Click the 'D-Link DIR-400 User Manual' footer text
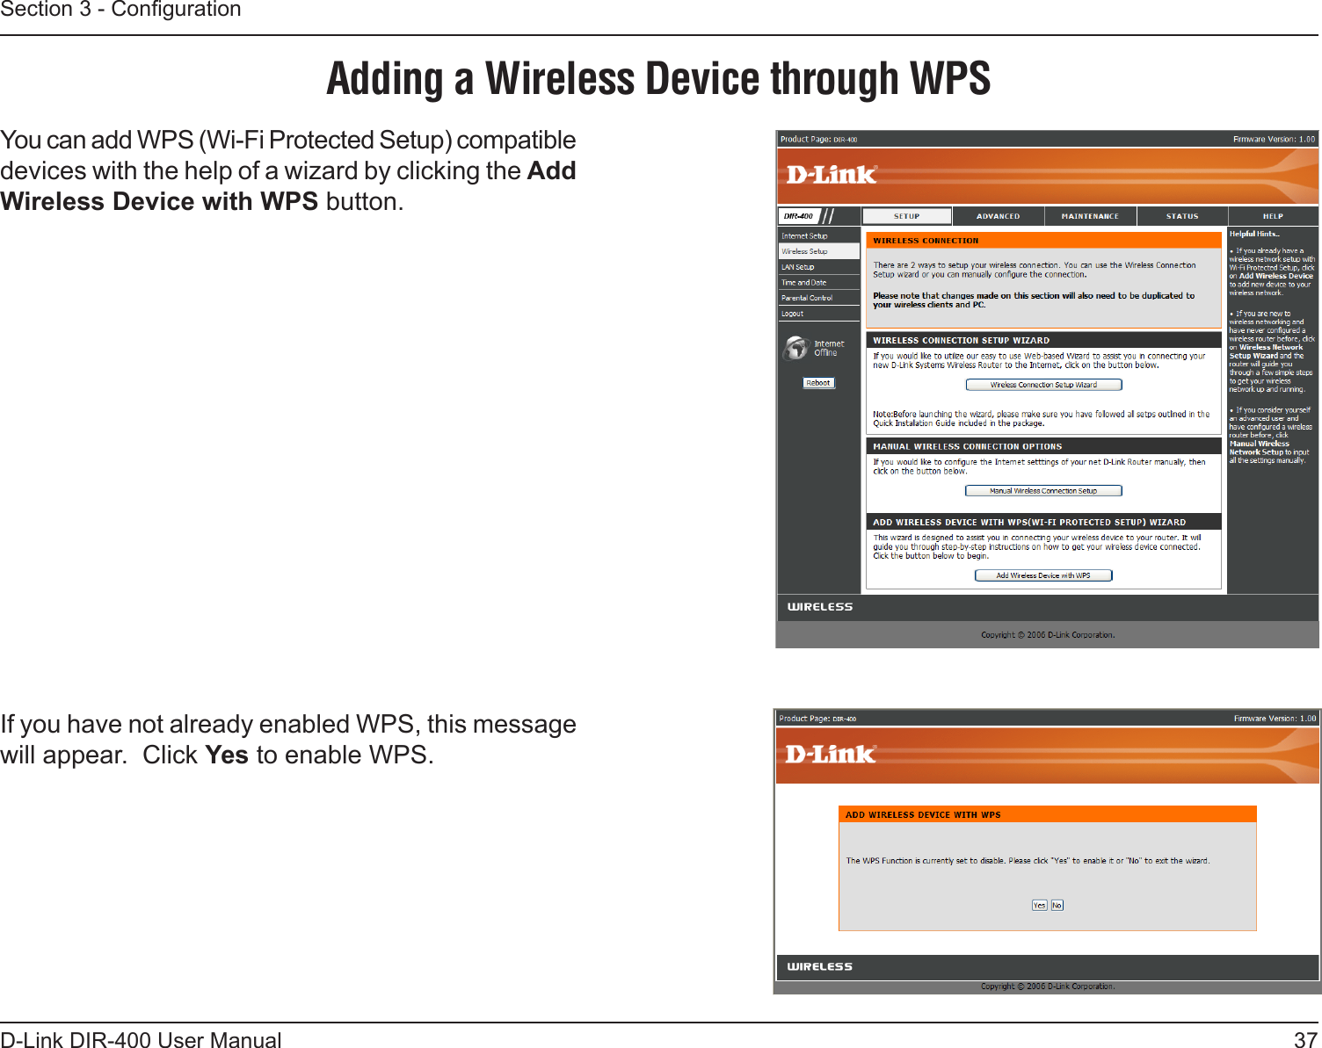The height and width of the screenshot is (1048, 1322). [x=141, y=1039]
